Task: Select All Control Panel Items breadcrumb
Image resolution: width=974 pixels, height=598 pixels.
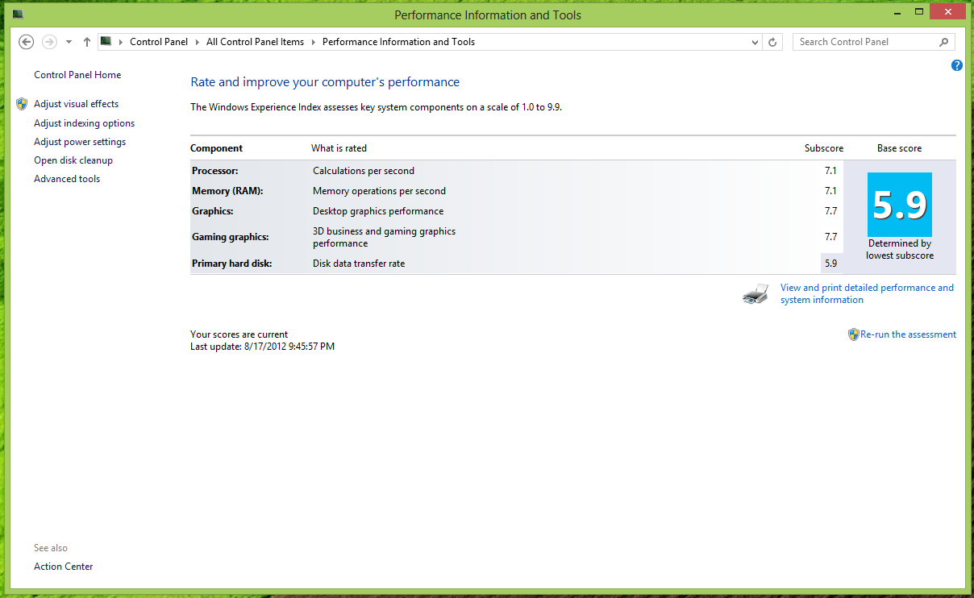Action: pyautogui.click(x=256, y=42)
